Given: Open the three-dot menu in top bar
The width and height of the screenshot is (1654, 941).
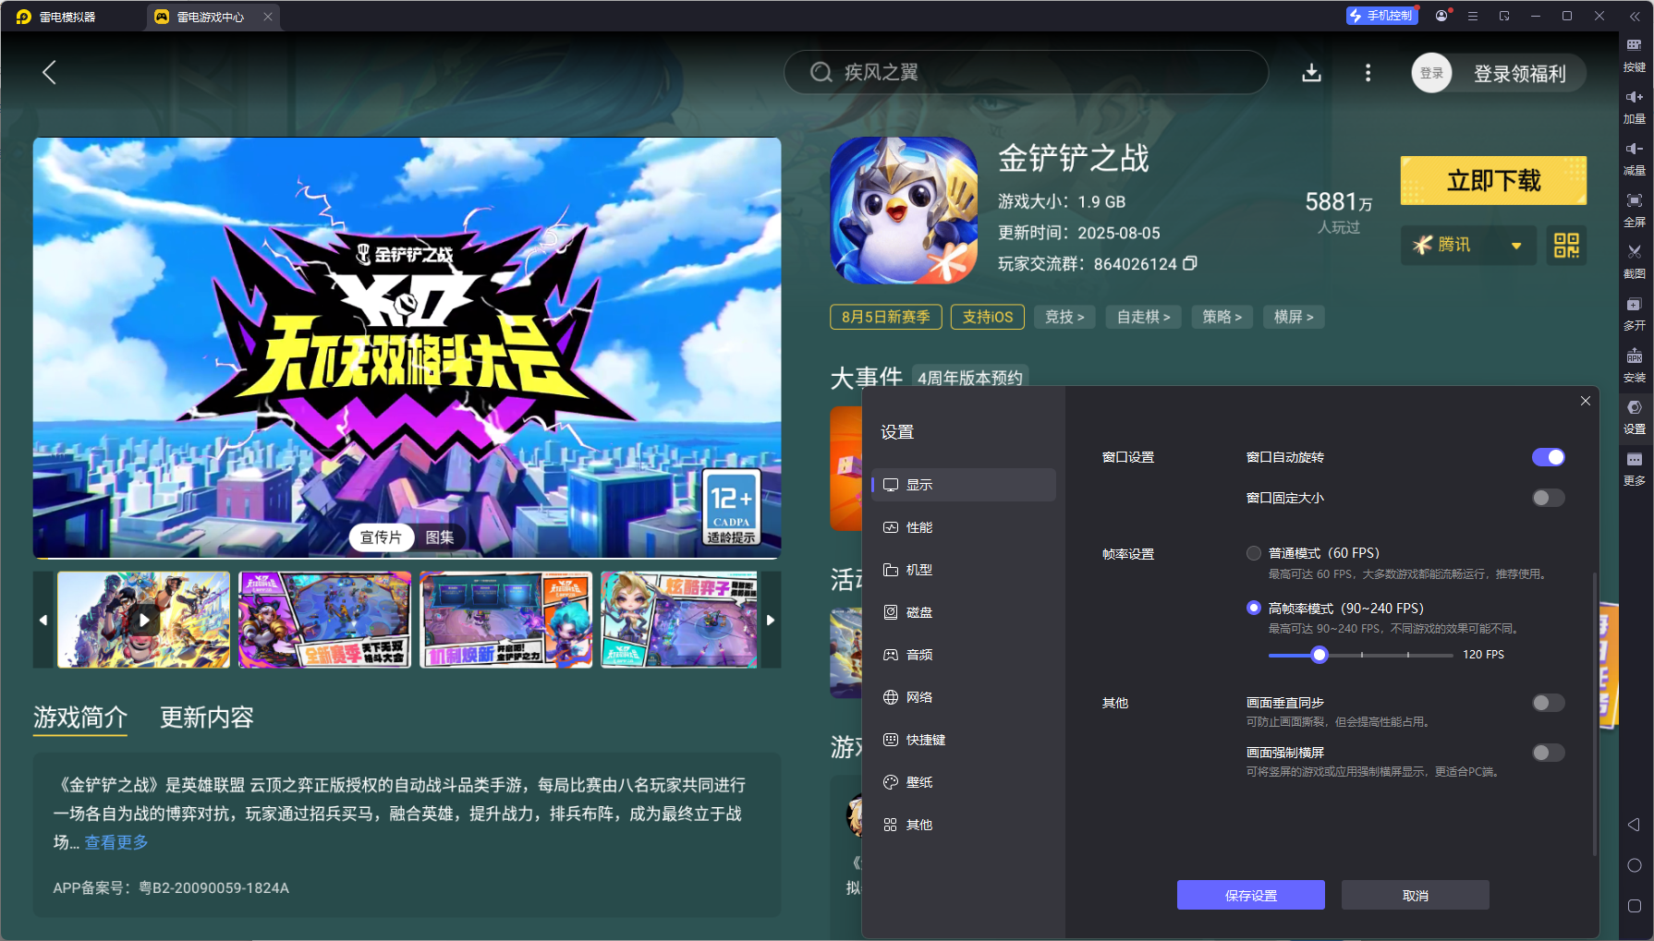Looking at the screenshot, I should coord(1368,73).
